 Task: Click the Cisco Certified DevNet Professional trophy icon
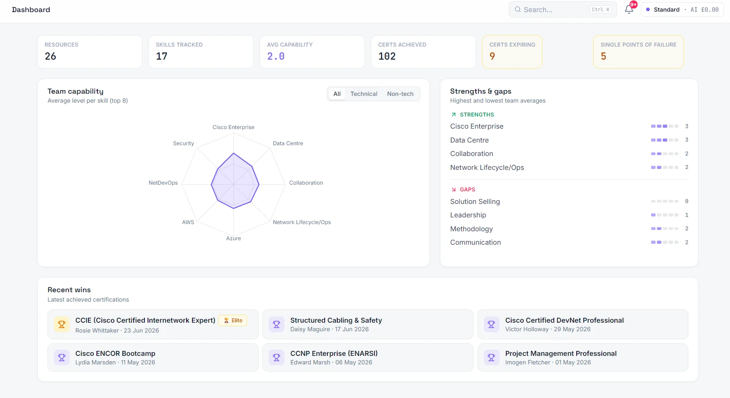tap(491, 324)
